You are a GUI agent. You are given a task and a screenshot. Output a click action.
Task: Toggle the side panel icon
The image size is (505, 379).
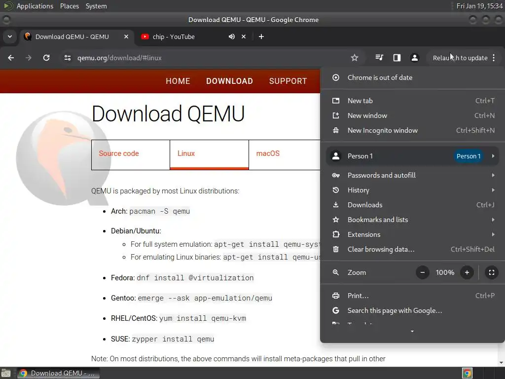(x=397, y=58)
